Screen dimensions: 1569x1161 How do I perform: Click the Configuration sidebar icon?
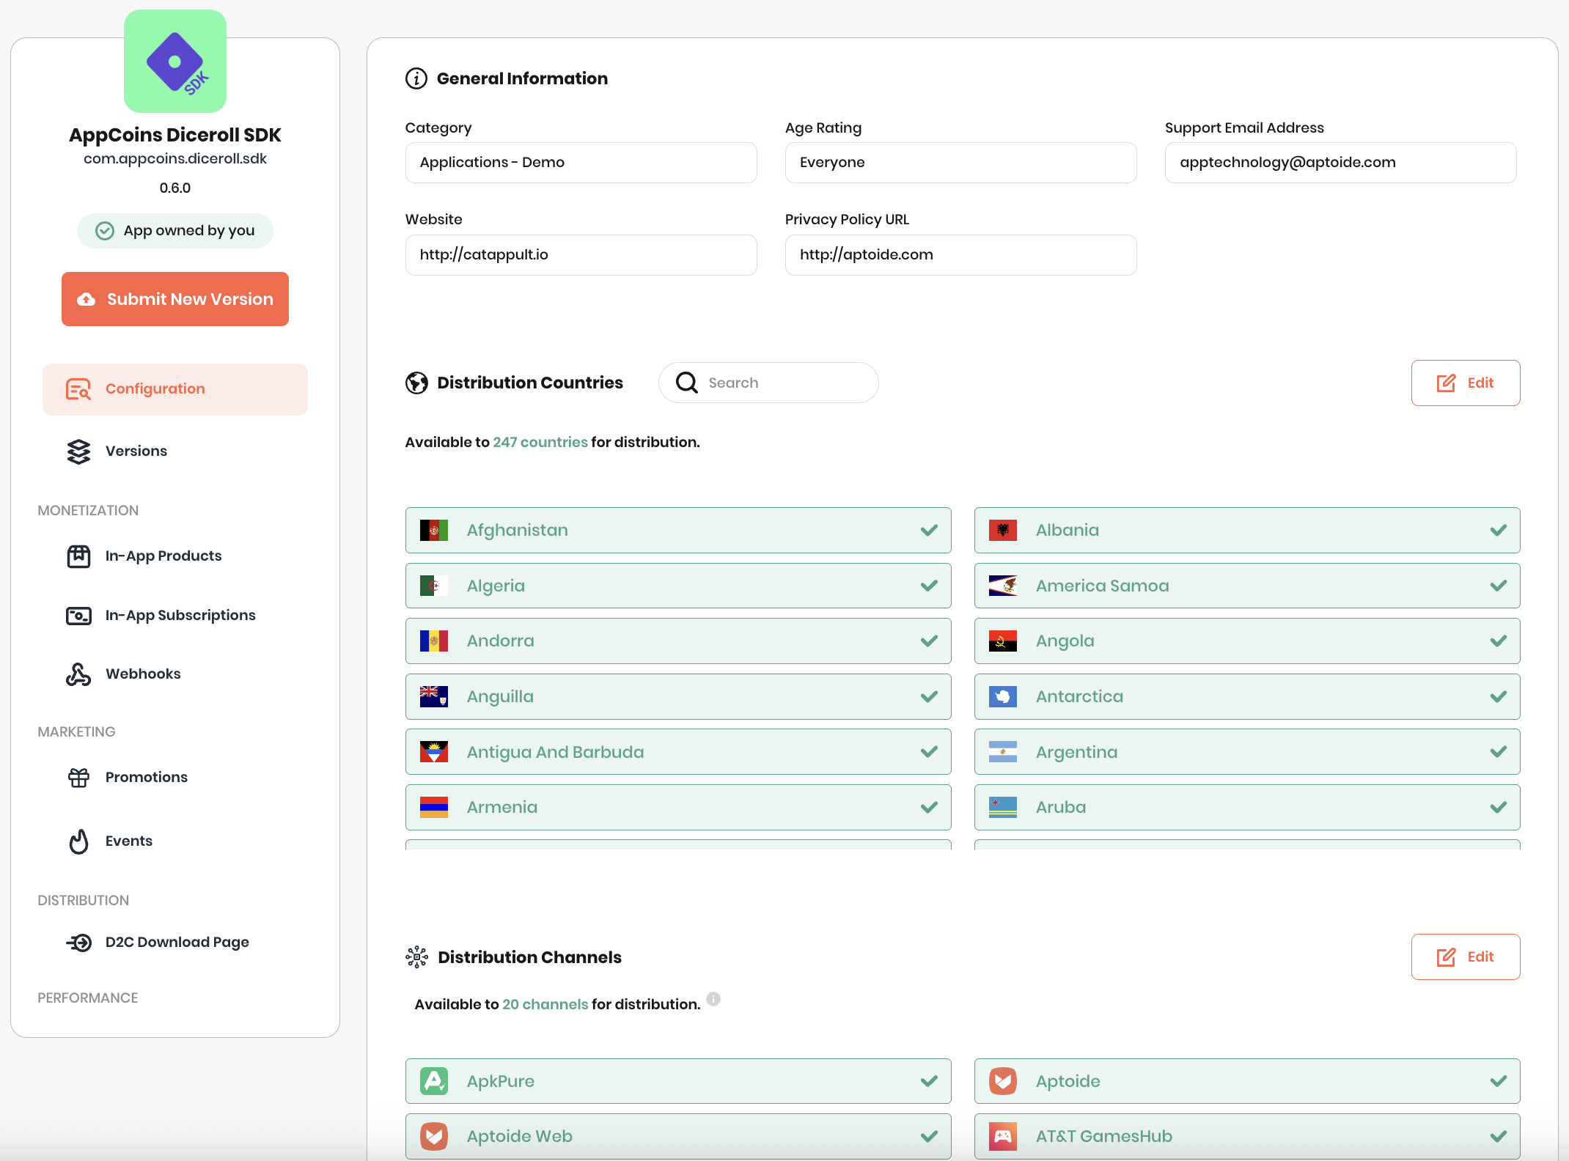pos(78,389)
